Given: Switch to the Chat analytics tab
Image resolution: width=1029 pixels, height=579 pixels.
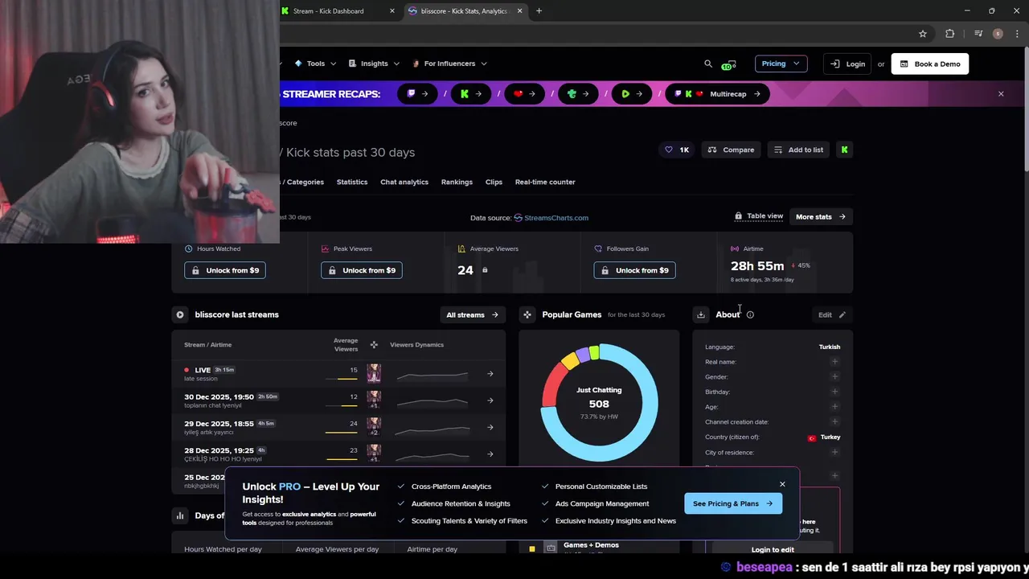Looking at the screenshot, I should pyautogui.click(x=404, y=182).
